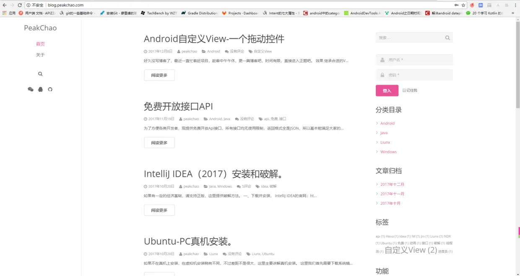Open 阅读更多 under 免费开放接口API
This screenshot has width=520, height=276.
point(159,143)
